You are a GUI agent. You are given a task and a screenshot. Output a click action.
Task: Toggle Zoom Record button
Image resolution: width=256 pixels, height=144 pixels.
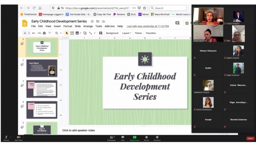coord(146,138)
